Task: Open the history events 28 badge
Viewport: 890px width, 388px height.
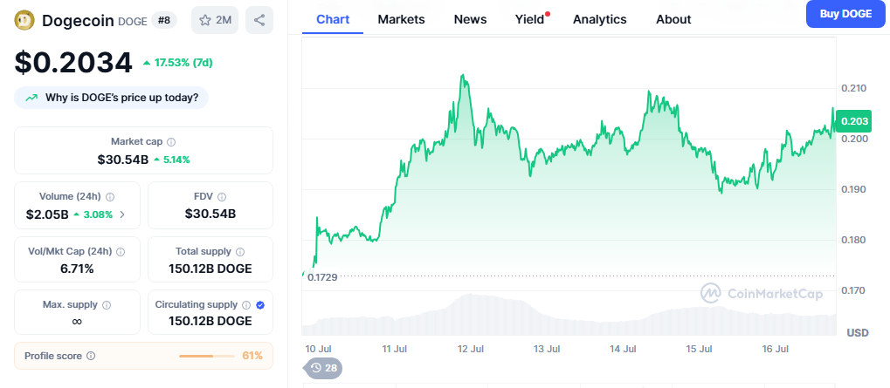Action: pos(324,368)
